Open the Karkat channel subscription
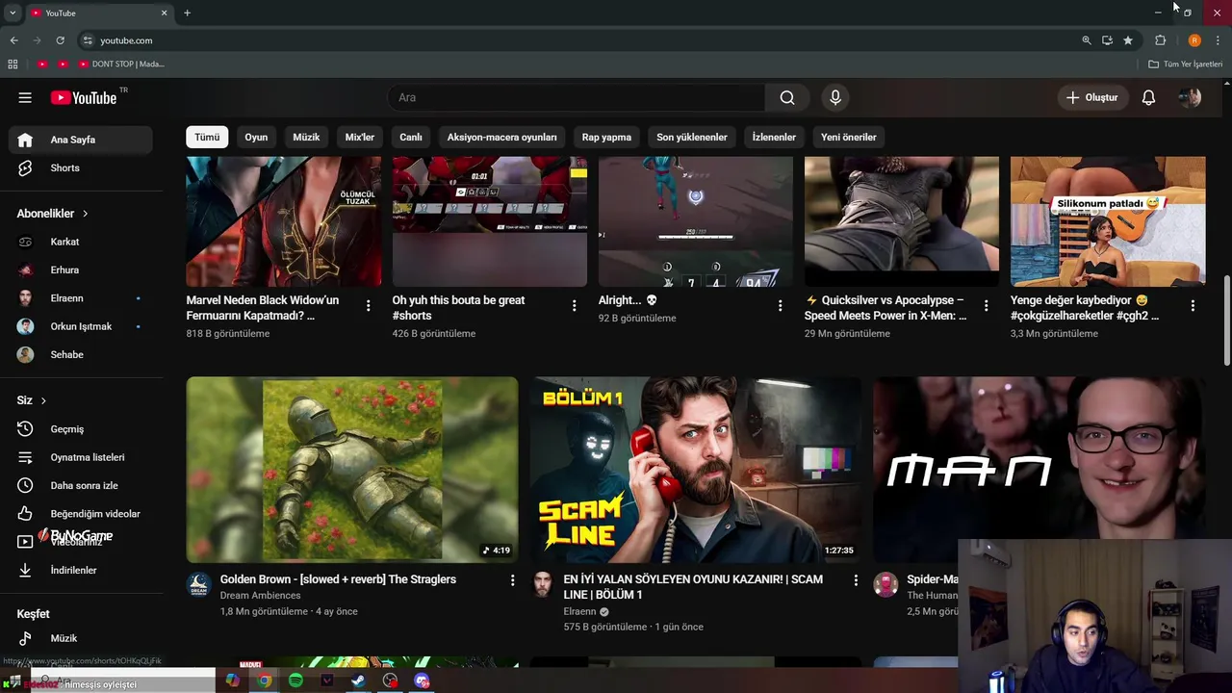This screenshot has width=1232, height=693. click(81, 242)
